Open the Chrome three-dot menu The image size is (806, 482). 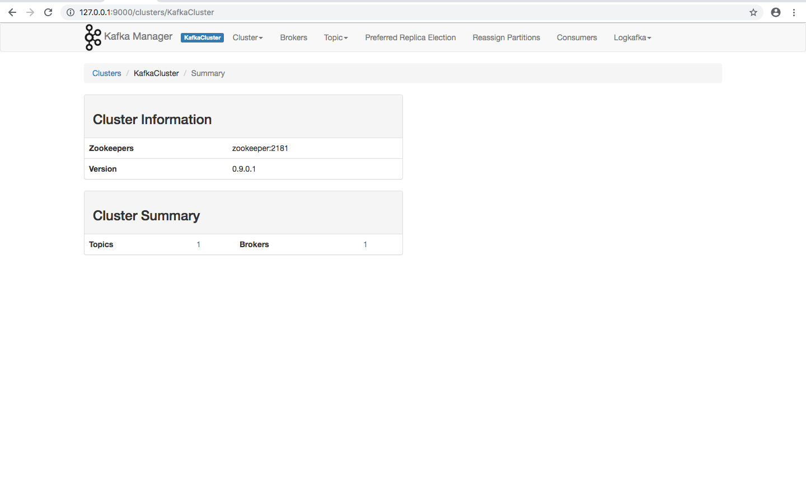794,12
